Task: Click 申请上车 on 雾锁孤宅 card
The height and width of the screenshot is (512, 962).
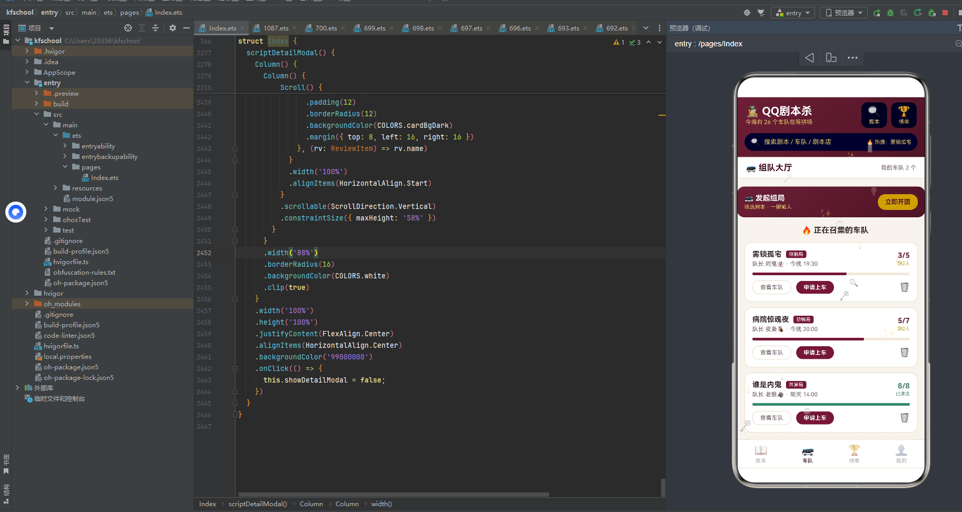Action: coord(815,287)
